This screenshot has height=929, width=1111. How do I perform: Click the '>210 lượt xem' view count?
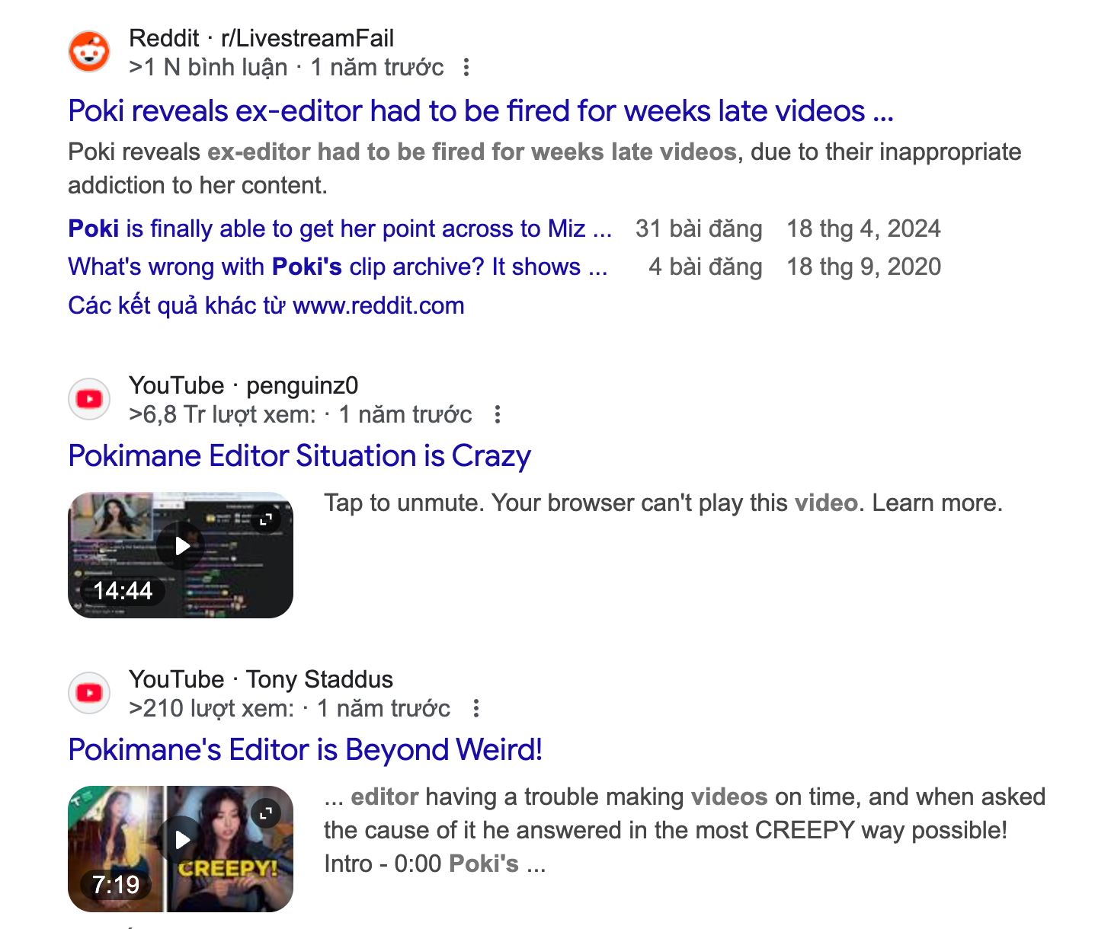point(212,709)
